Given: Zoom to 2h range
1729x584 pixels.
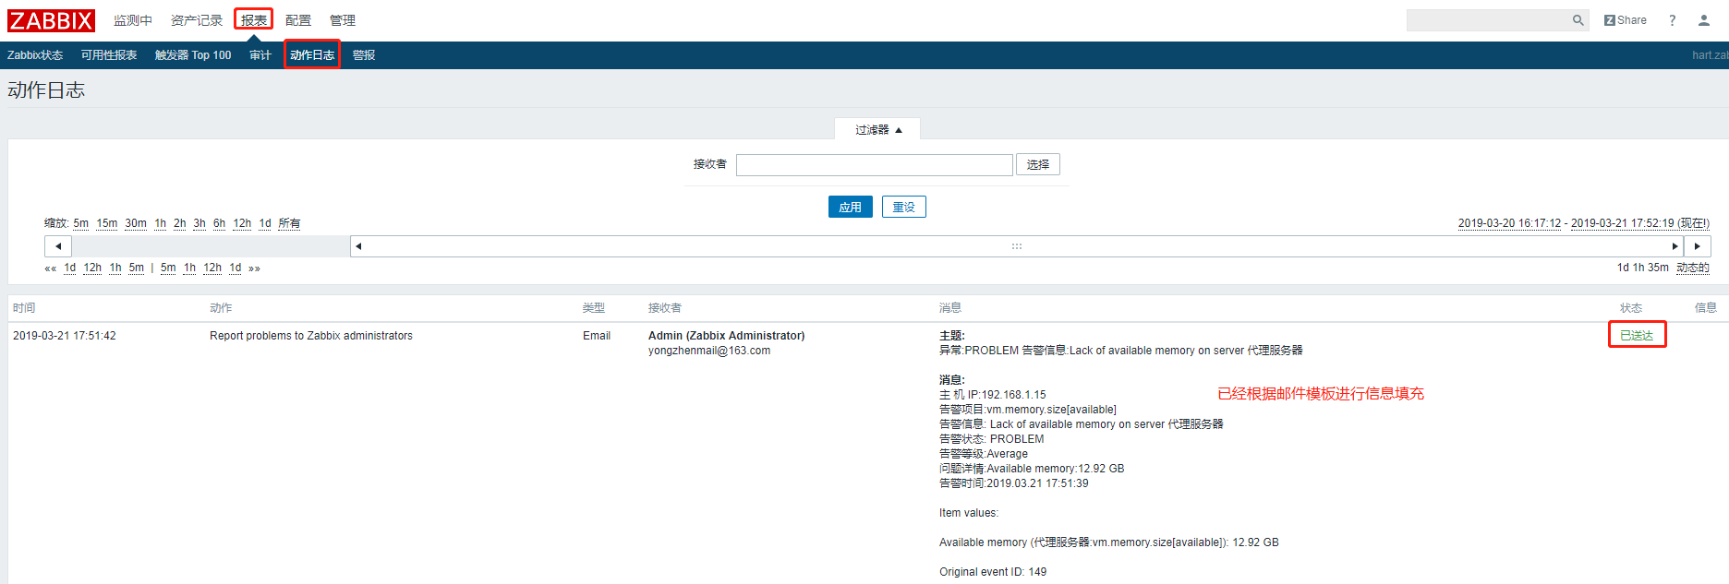Looking at the screenshot, I should tap(180, 223).
